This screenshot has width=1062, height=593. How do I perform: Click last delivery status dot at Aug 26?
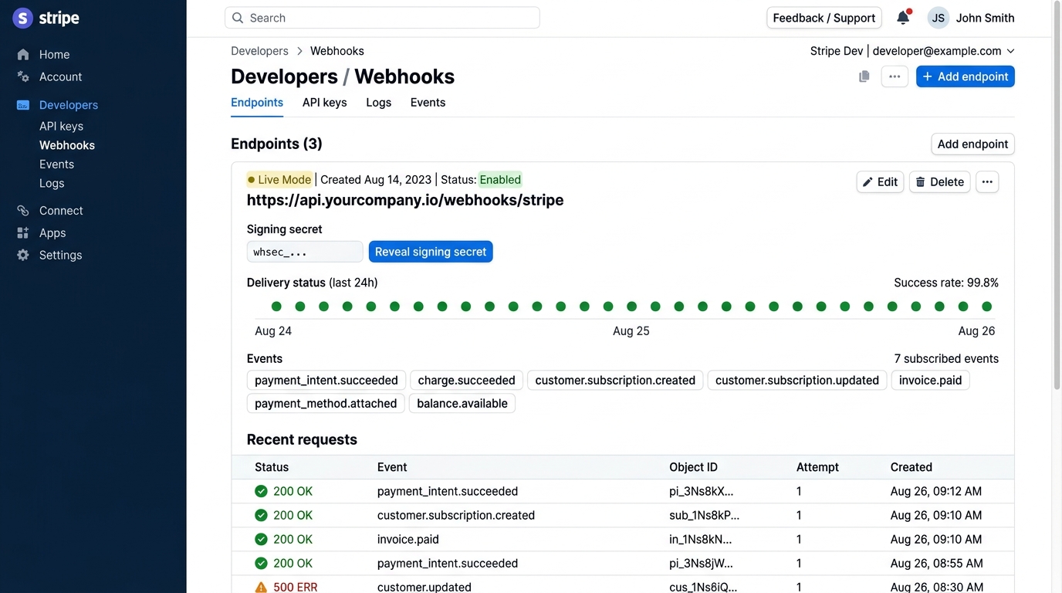coord(986,307)
